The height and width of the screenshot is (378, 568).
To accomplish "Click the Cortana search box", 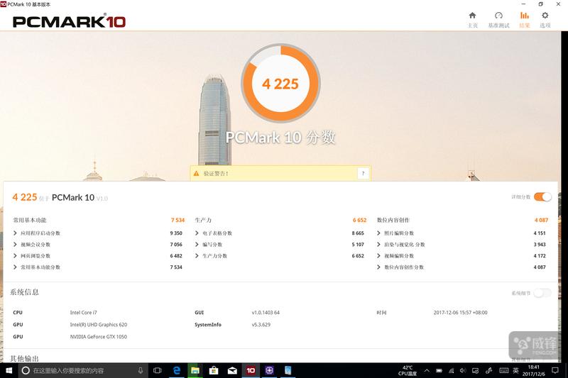I will (x=83, y=370).
